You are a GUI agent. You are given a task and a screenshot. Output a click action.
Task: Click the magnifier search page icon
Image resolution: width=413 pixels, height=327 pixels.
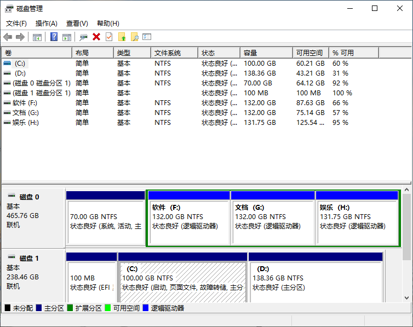[x=134, y=37]
